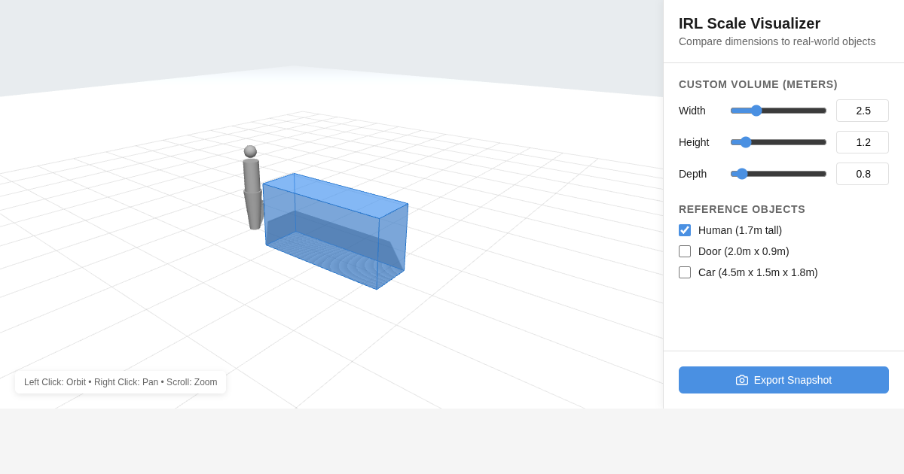
Task: Click the 'Height' label
Action: pyautogui.click(x=694, y=142)
